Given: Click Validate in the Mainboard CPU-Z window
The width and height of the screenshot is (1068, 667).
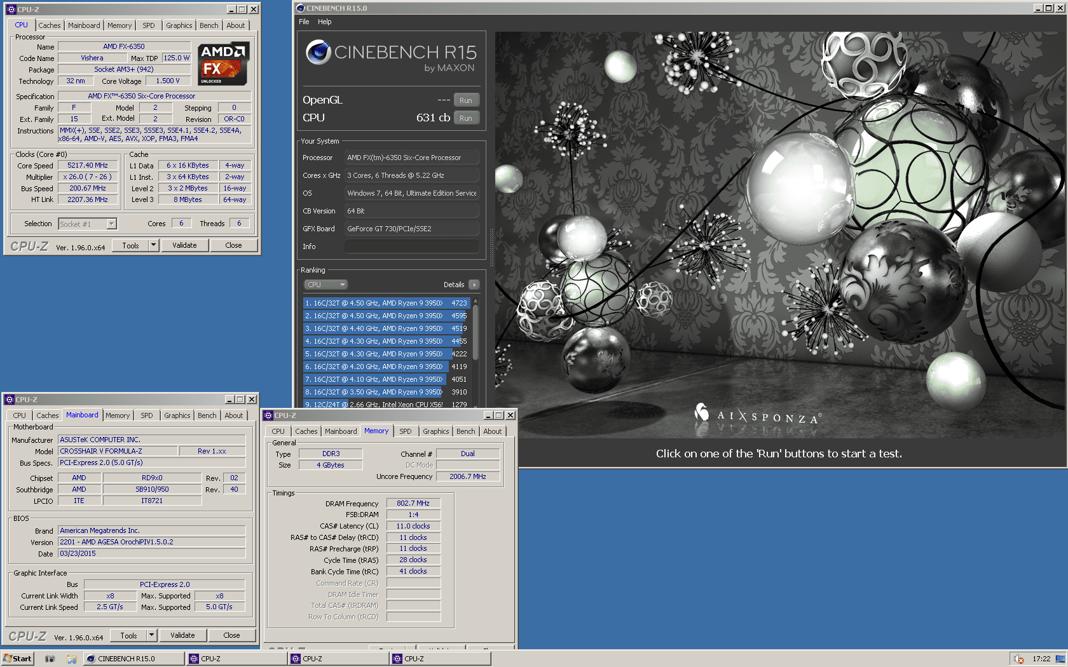Looking at the screenshot, I should click(182, 635).
